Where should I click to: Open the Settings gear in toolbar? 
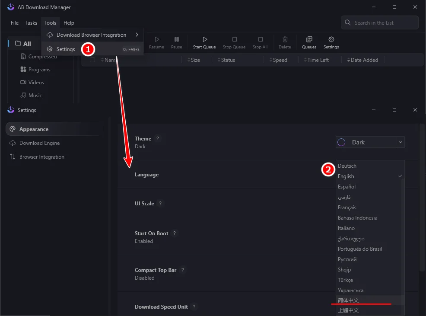tap(331, 39)
